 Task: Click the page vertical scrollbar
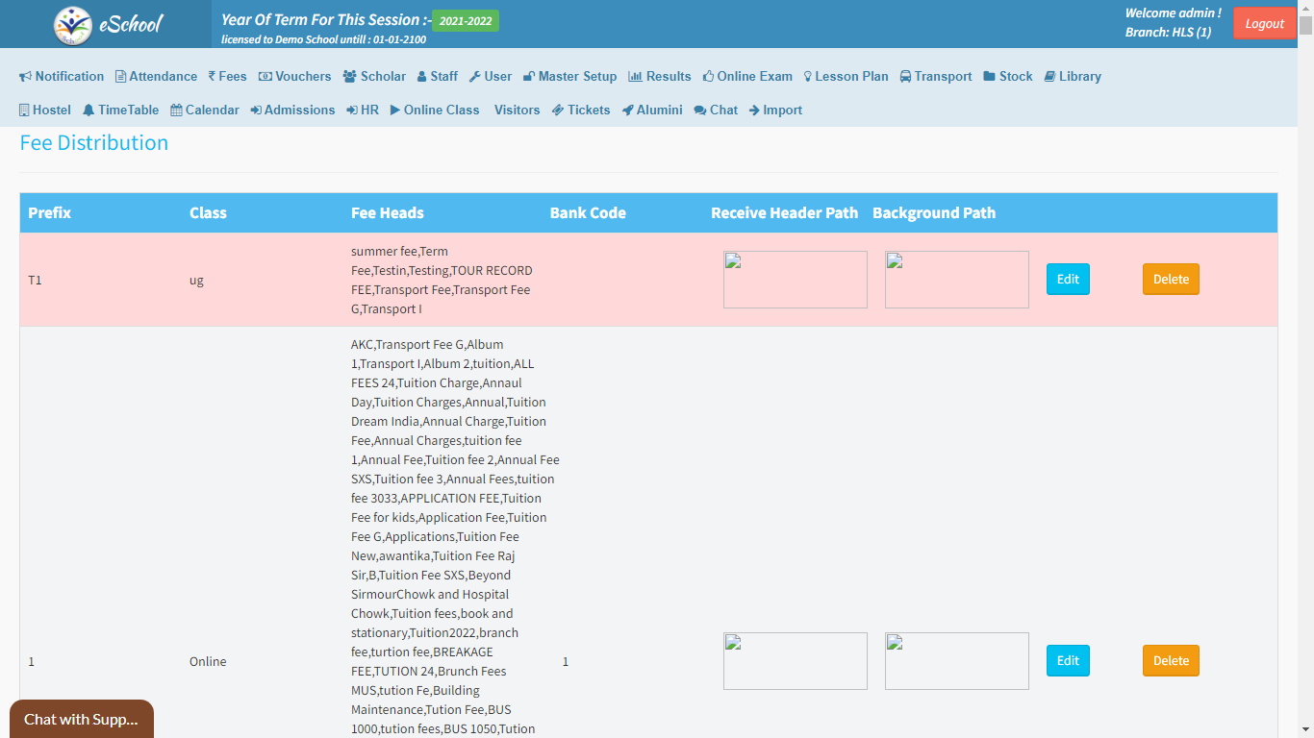[1305, 384]
